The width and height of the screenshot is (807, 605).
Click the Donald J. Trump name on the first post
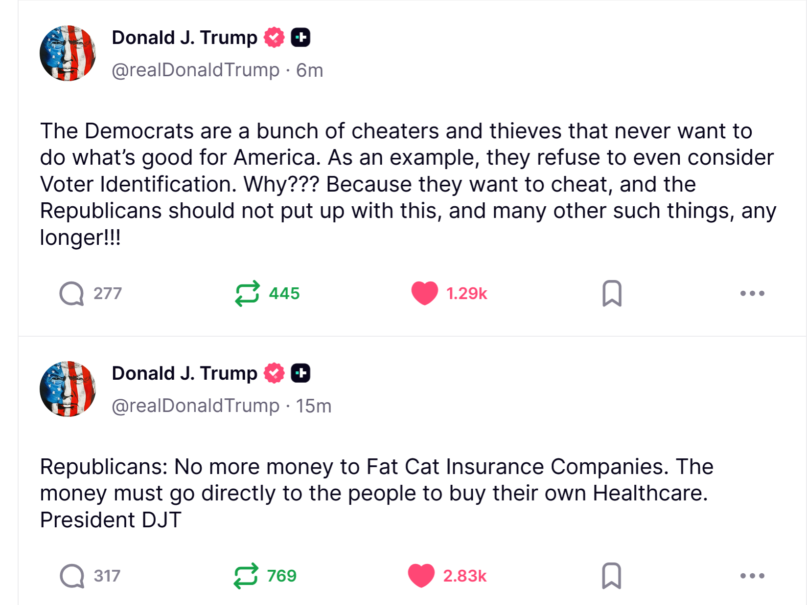click(184, 38)
